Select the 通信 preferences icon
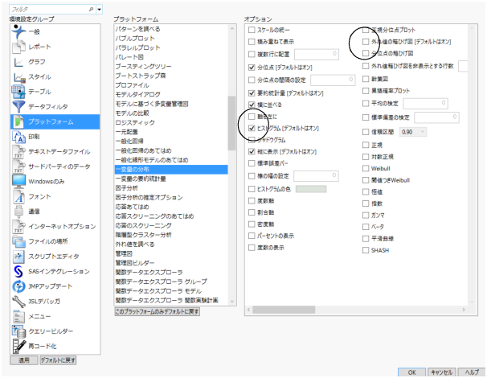The image size is (487, 378). [x=19, y=212]
